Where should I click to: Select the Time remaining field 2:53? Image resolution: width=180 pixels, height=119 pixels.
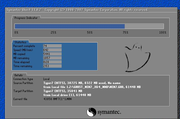52,66
